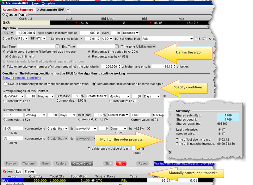
Task: Click the bid offset 0.01 stepper arrows
Action: 98,39
